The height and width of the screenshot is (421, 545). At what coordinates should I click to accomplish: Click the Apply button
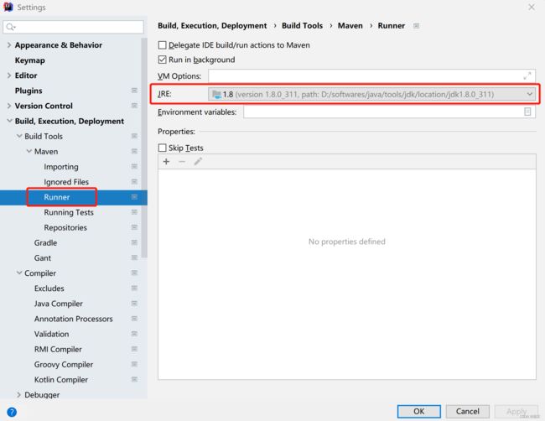pos(516,411)
